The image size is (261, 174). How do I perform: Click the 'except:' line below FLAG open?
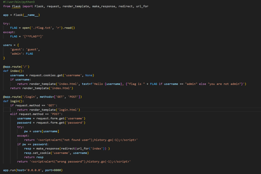click(9, 32)
